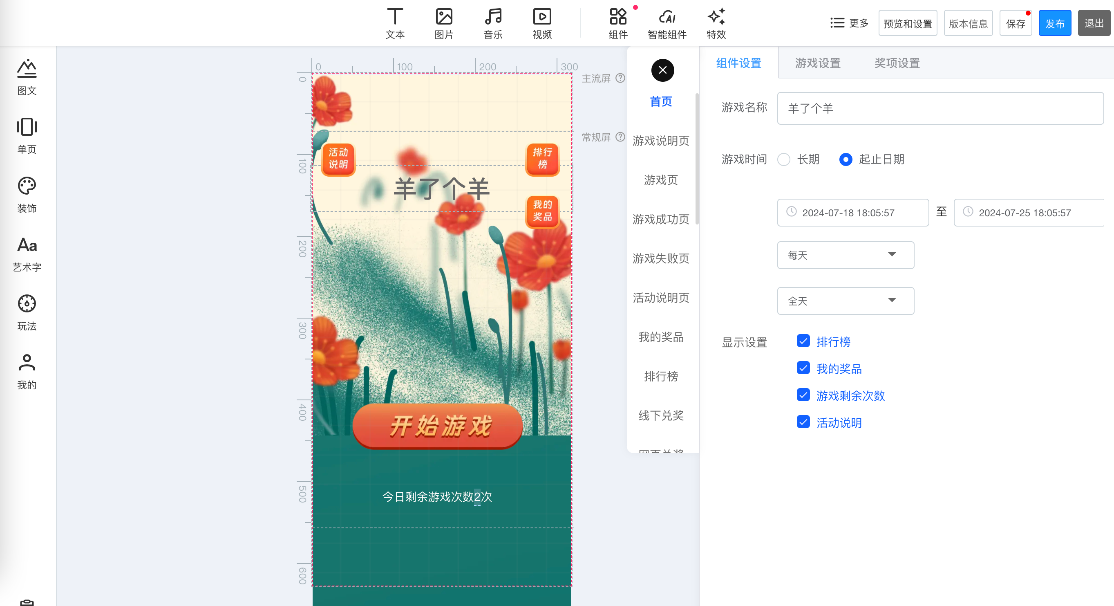Open the 每天 frequency dropdown
The height and width of the screenshot is (606, 1114).
point(846,255)
